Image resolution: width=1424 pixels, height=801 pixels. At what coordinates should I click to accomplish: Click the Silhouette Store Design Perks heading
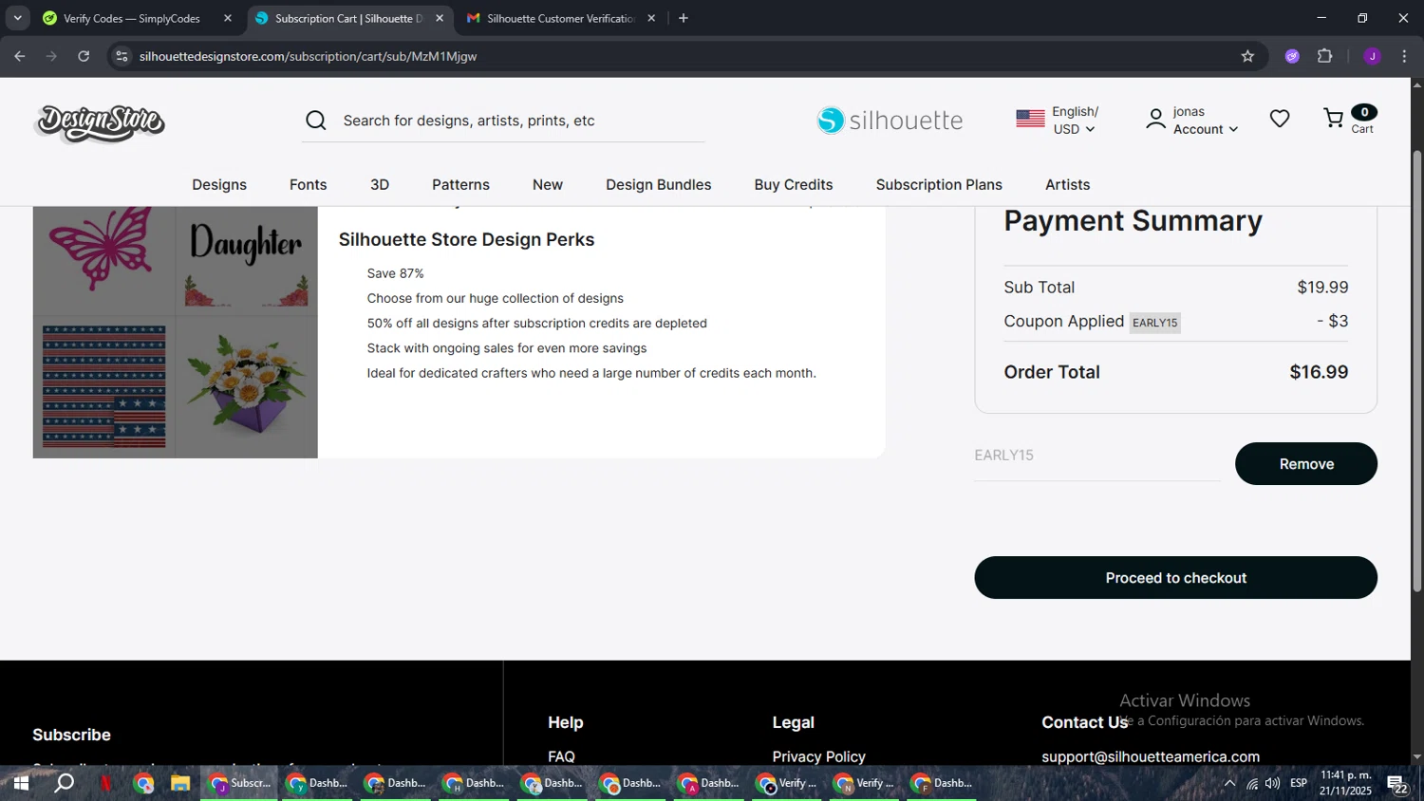tap(466, 239)
